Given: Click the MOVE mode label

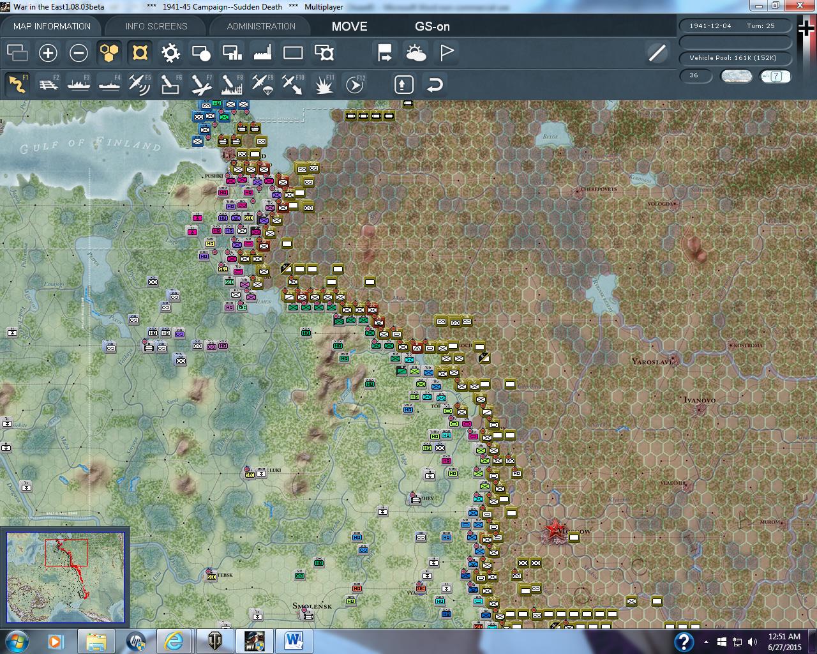Looking at the screenshot, I should pyautogui.click(x=349, y=26).
